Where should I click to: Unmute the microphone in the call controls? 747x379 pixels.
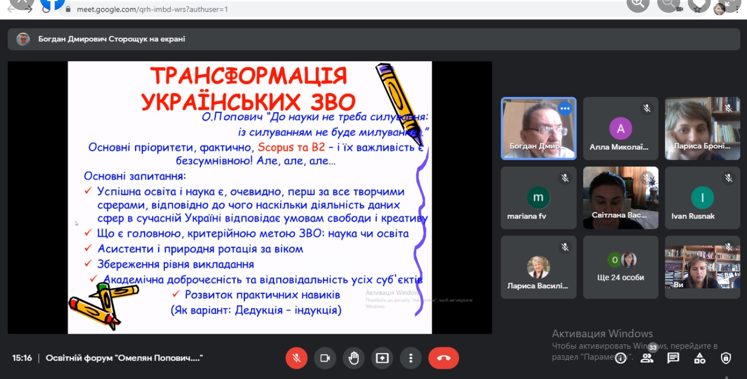click(296, 358)
